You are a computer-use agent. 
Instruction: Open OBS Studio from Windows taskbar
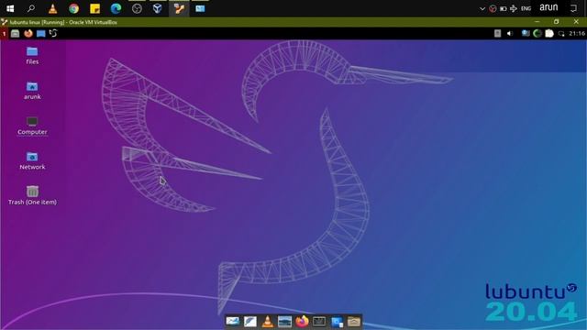(137, 8)
